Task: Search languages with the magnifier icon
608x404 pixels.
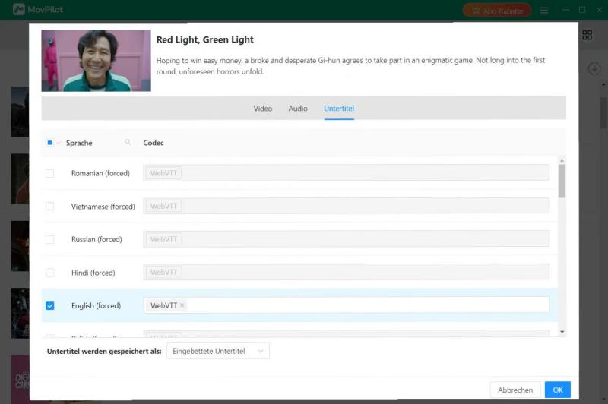Action: [128, 143]
